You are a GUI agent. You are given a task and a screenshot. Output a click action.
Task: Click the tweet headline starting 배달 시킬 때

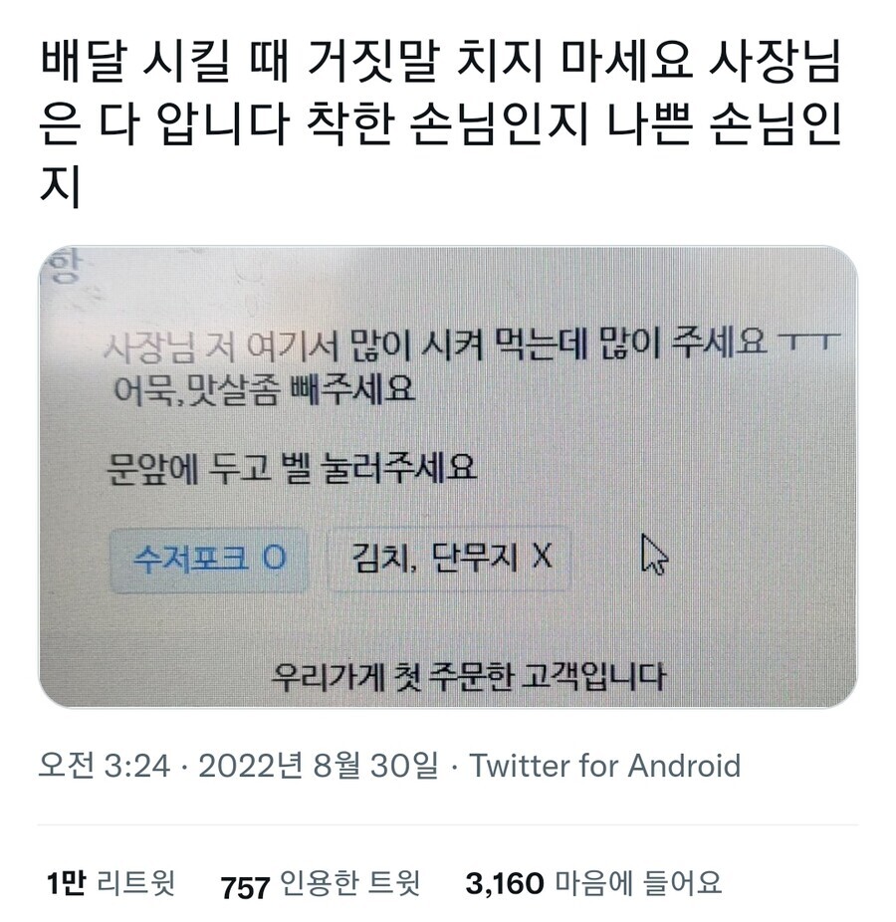(x=441, y=122)
